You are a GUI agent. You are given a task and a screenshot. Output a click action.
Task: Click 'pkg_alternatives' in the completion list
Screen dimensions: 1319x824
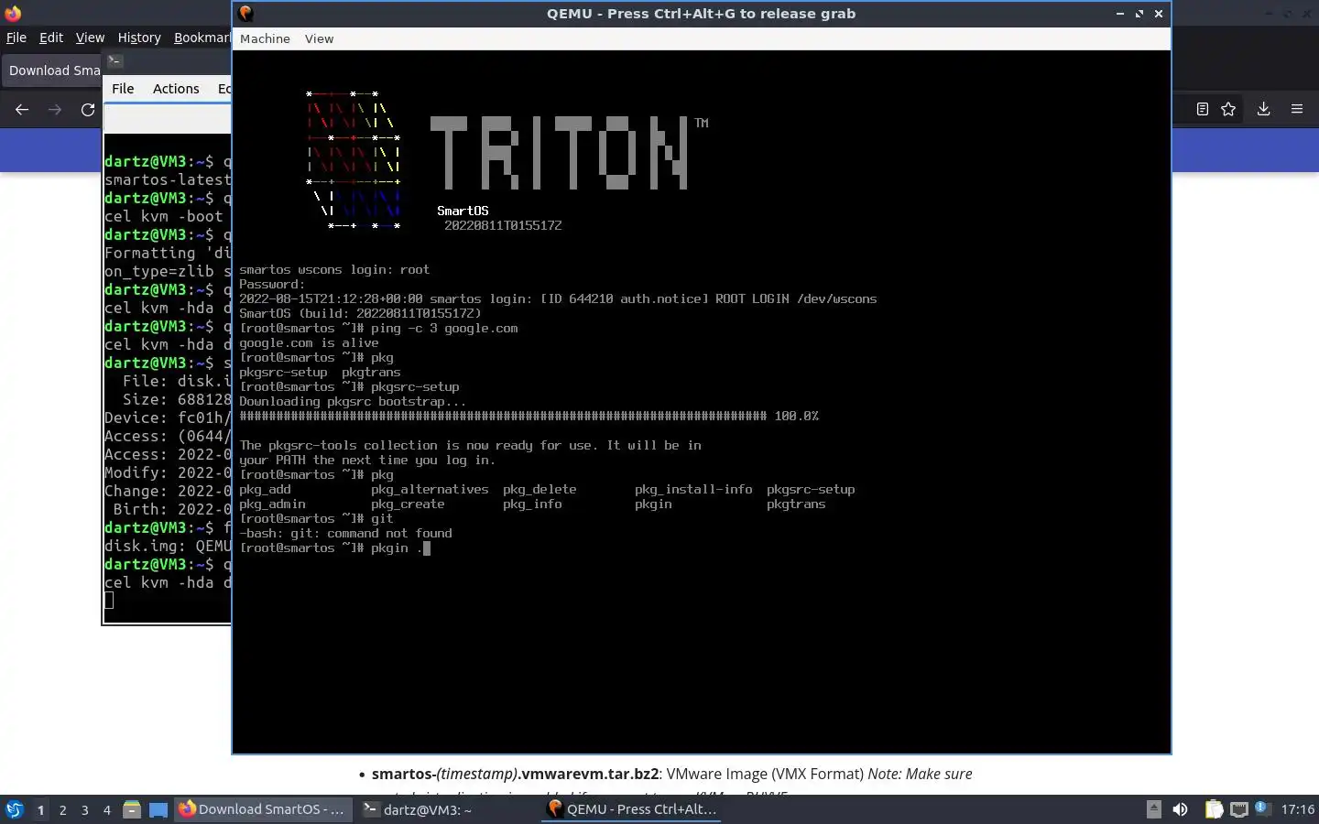tap(430, 489)
